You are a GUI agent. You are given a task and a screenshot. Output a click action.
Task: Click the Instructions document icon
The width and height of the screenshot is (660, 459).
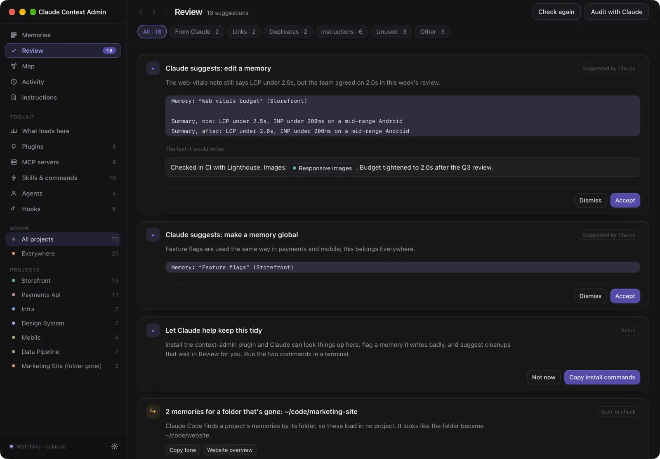click(x=14, y=97)
